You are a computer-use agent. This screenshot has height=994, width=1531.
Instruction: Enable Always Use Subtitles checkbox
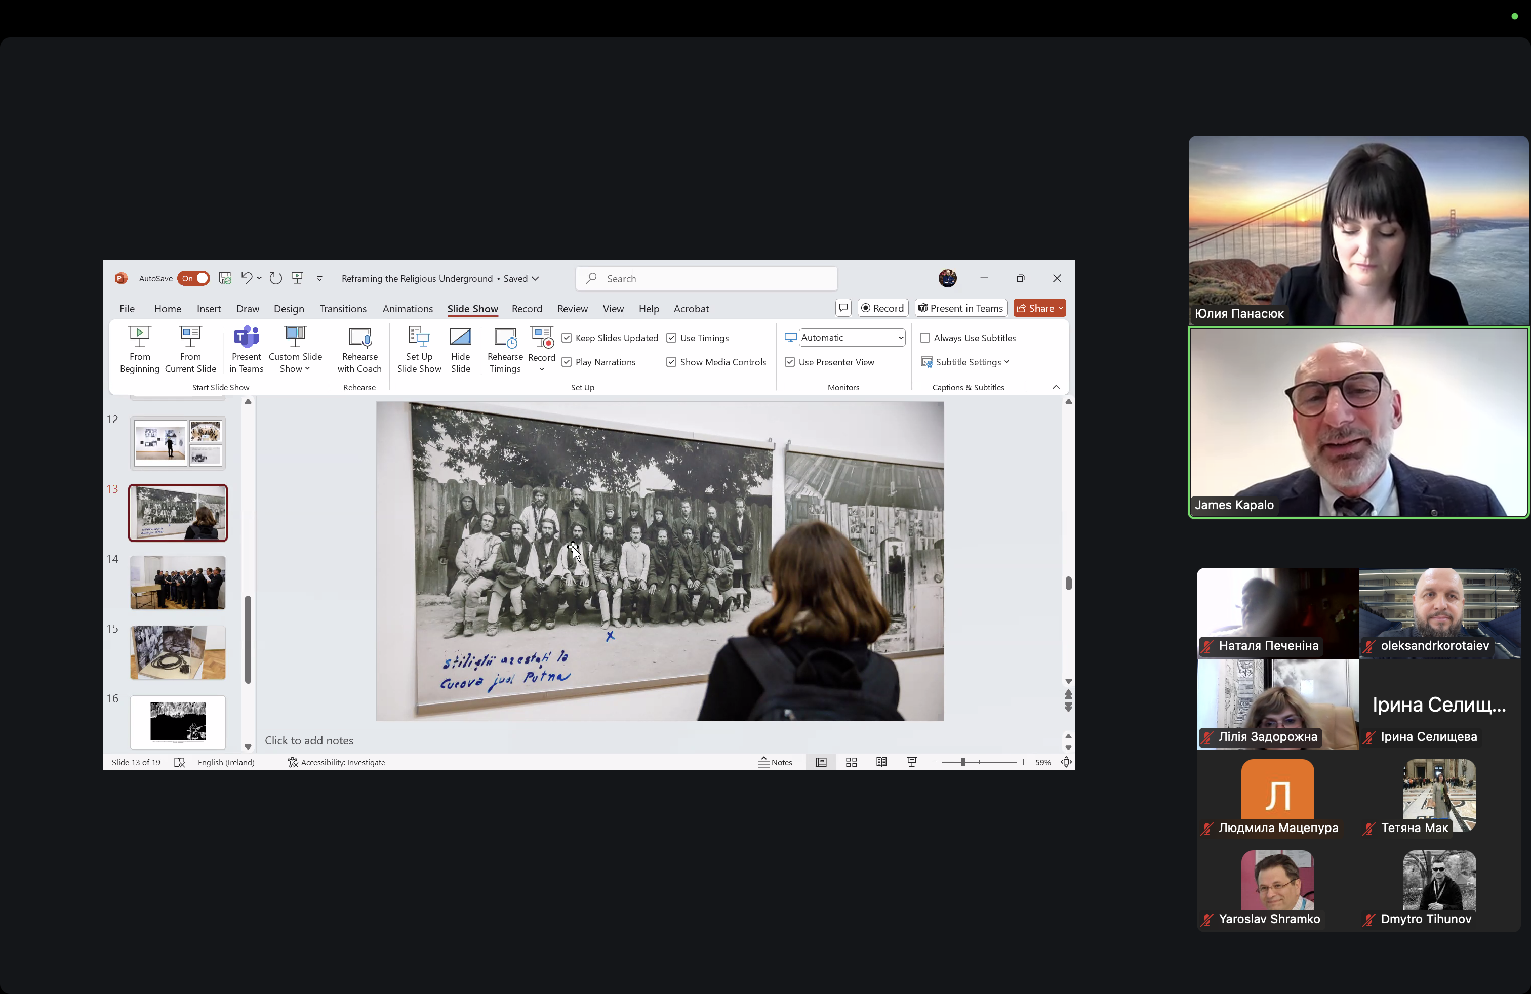(925, 338)
